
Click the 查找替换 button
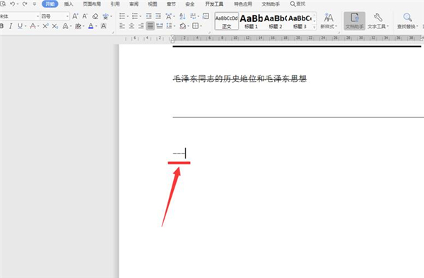point(407,21)
